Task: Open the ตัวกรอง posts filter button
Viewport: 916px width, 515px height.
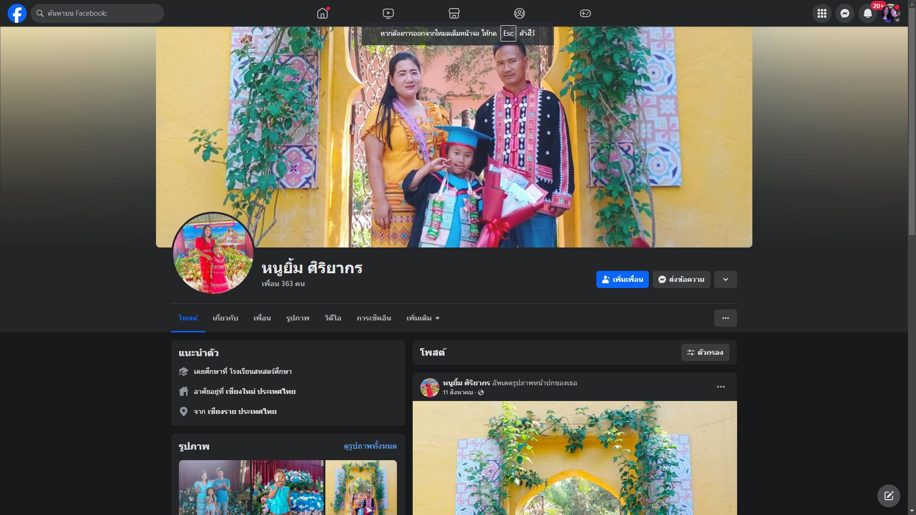Action: [705, 352]
